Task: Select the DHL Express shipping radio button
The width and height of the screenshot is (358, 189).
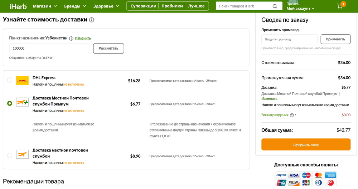Action: pyautogui.click(x=10, y=80)
